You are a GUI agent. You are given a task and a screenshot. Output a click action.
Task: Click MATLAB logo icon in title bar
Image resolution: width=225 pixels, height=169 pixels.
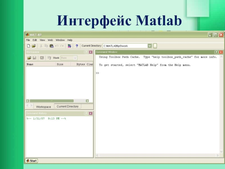[27, 35]
